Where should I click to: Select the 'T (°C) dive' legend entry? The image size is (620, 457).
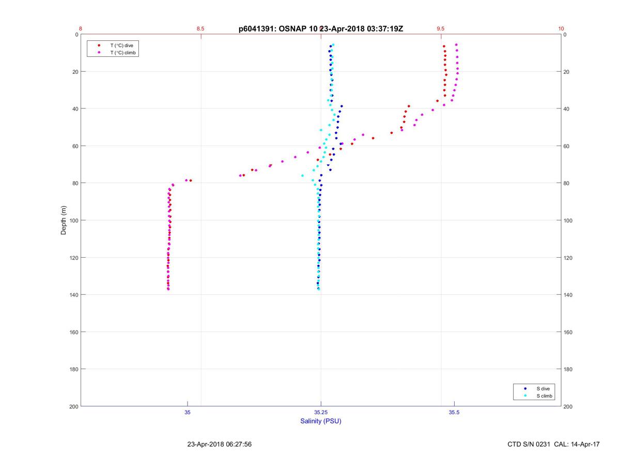click(121, 45)
